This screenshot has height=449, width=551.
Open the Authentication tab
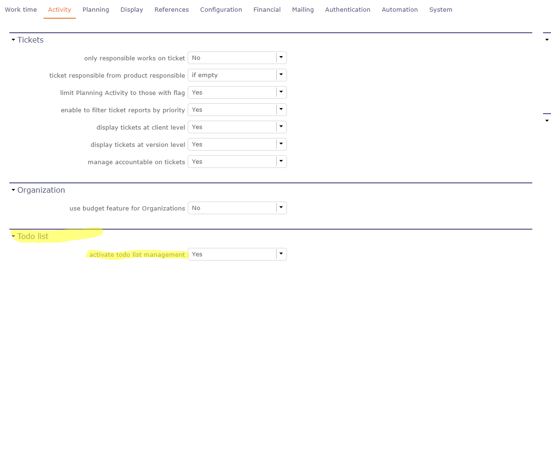(347, 10)
